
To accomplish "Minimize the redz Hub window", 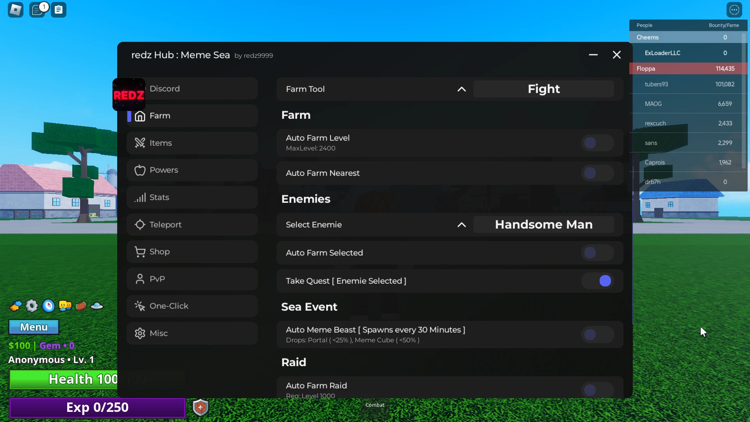I will (593, 55).
